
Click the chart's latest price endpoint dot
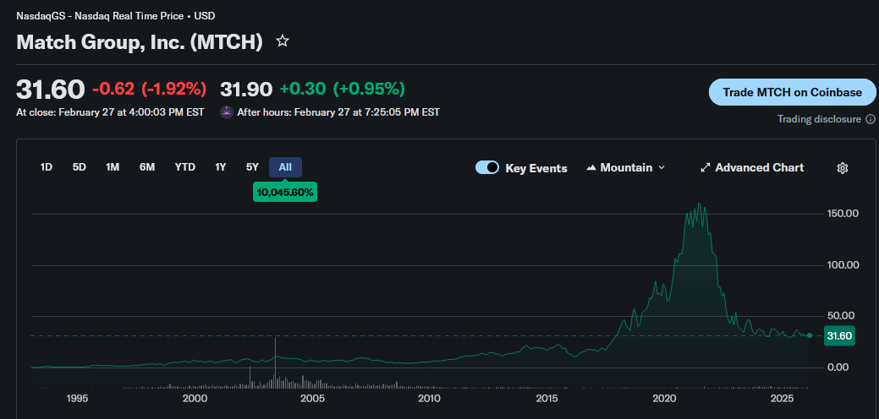coord(809,335)
